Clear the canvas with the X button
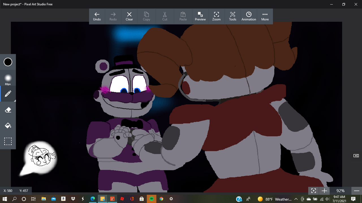The height and width of the screenshot is (203, 362). click(129, 16)
